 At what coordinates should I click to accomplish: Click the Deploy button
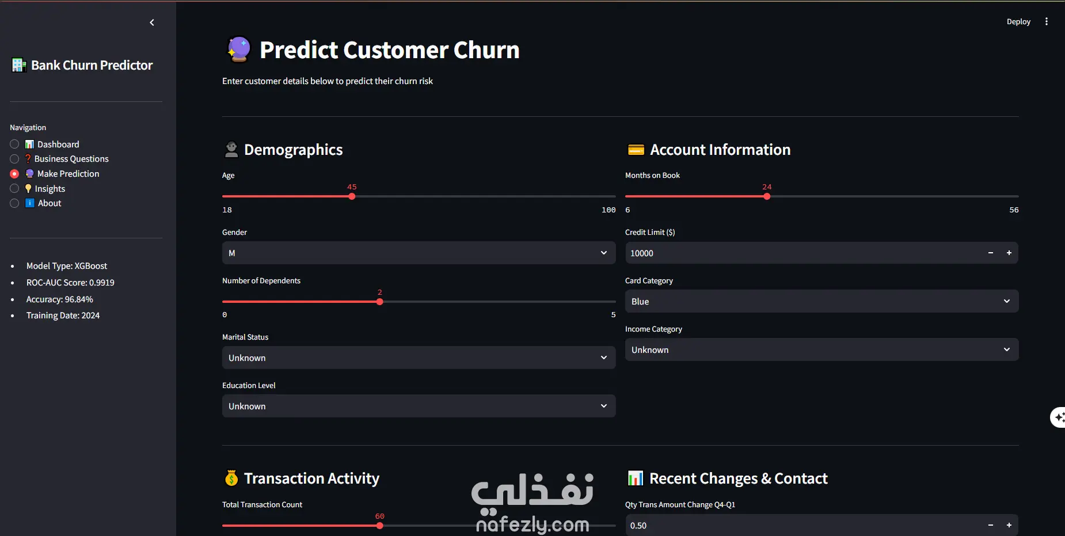[1018, 21]
